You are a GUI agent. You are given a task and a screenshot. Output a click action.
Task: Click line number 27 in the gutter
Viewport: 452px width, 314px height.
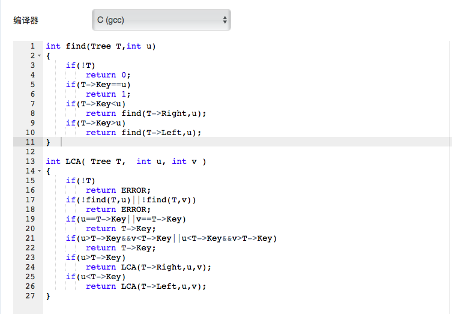coord(30,296)
